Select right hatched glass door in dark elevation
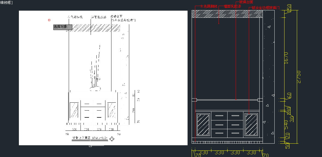The width and height of the screenshot is (322, 157). point(251,125)
